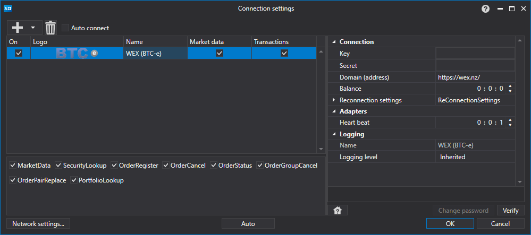Click the Secret input field
This screenshot has width=531, height=235.
point(475,65)
